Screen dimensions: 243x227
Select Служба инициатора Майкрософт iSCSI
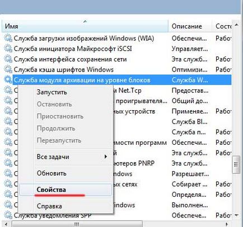click(73, 49)
